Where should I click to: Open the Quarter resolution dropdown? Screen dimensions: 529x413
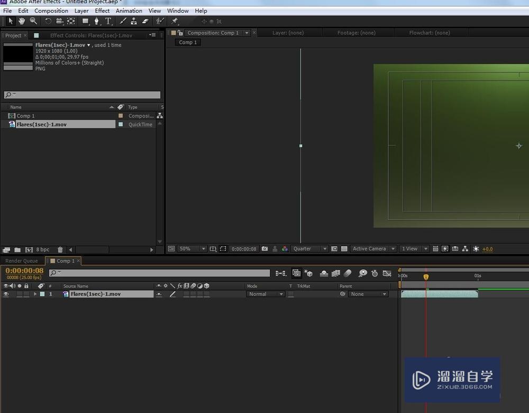pos(309,249)
